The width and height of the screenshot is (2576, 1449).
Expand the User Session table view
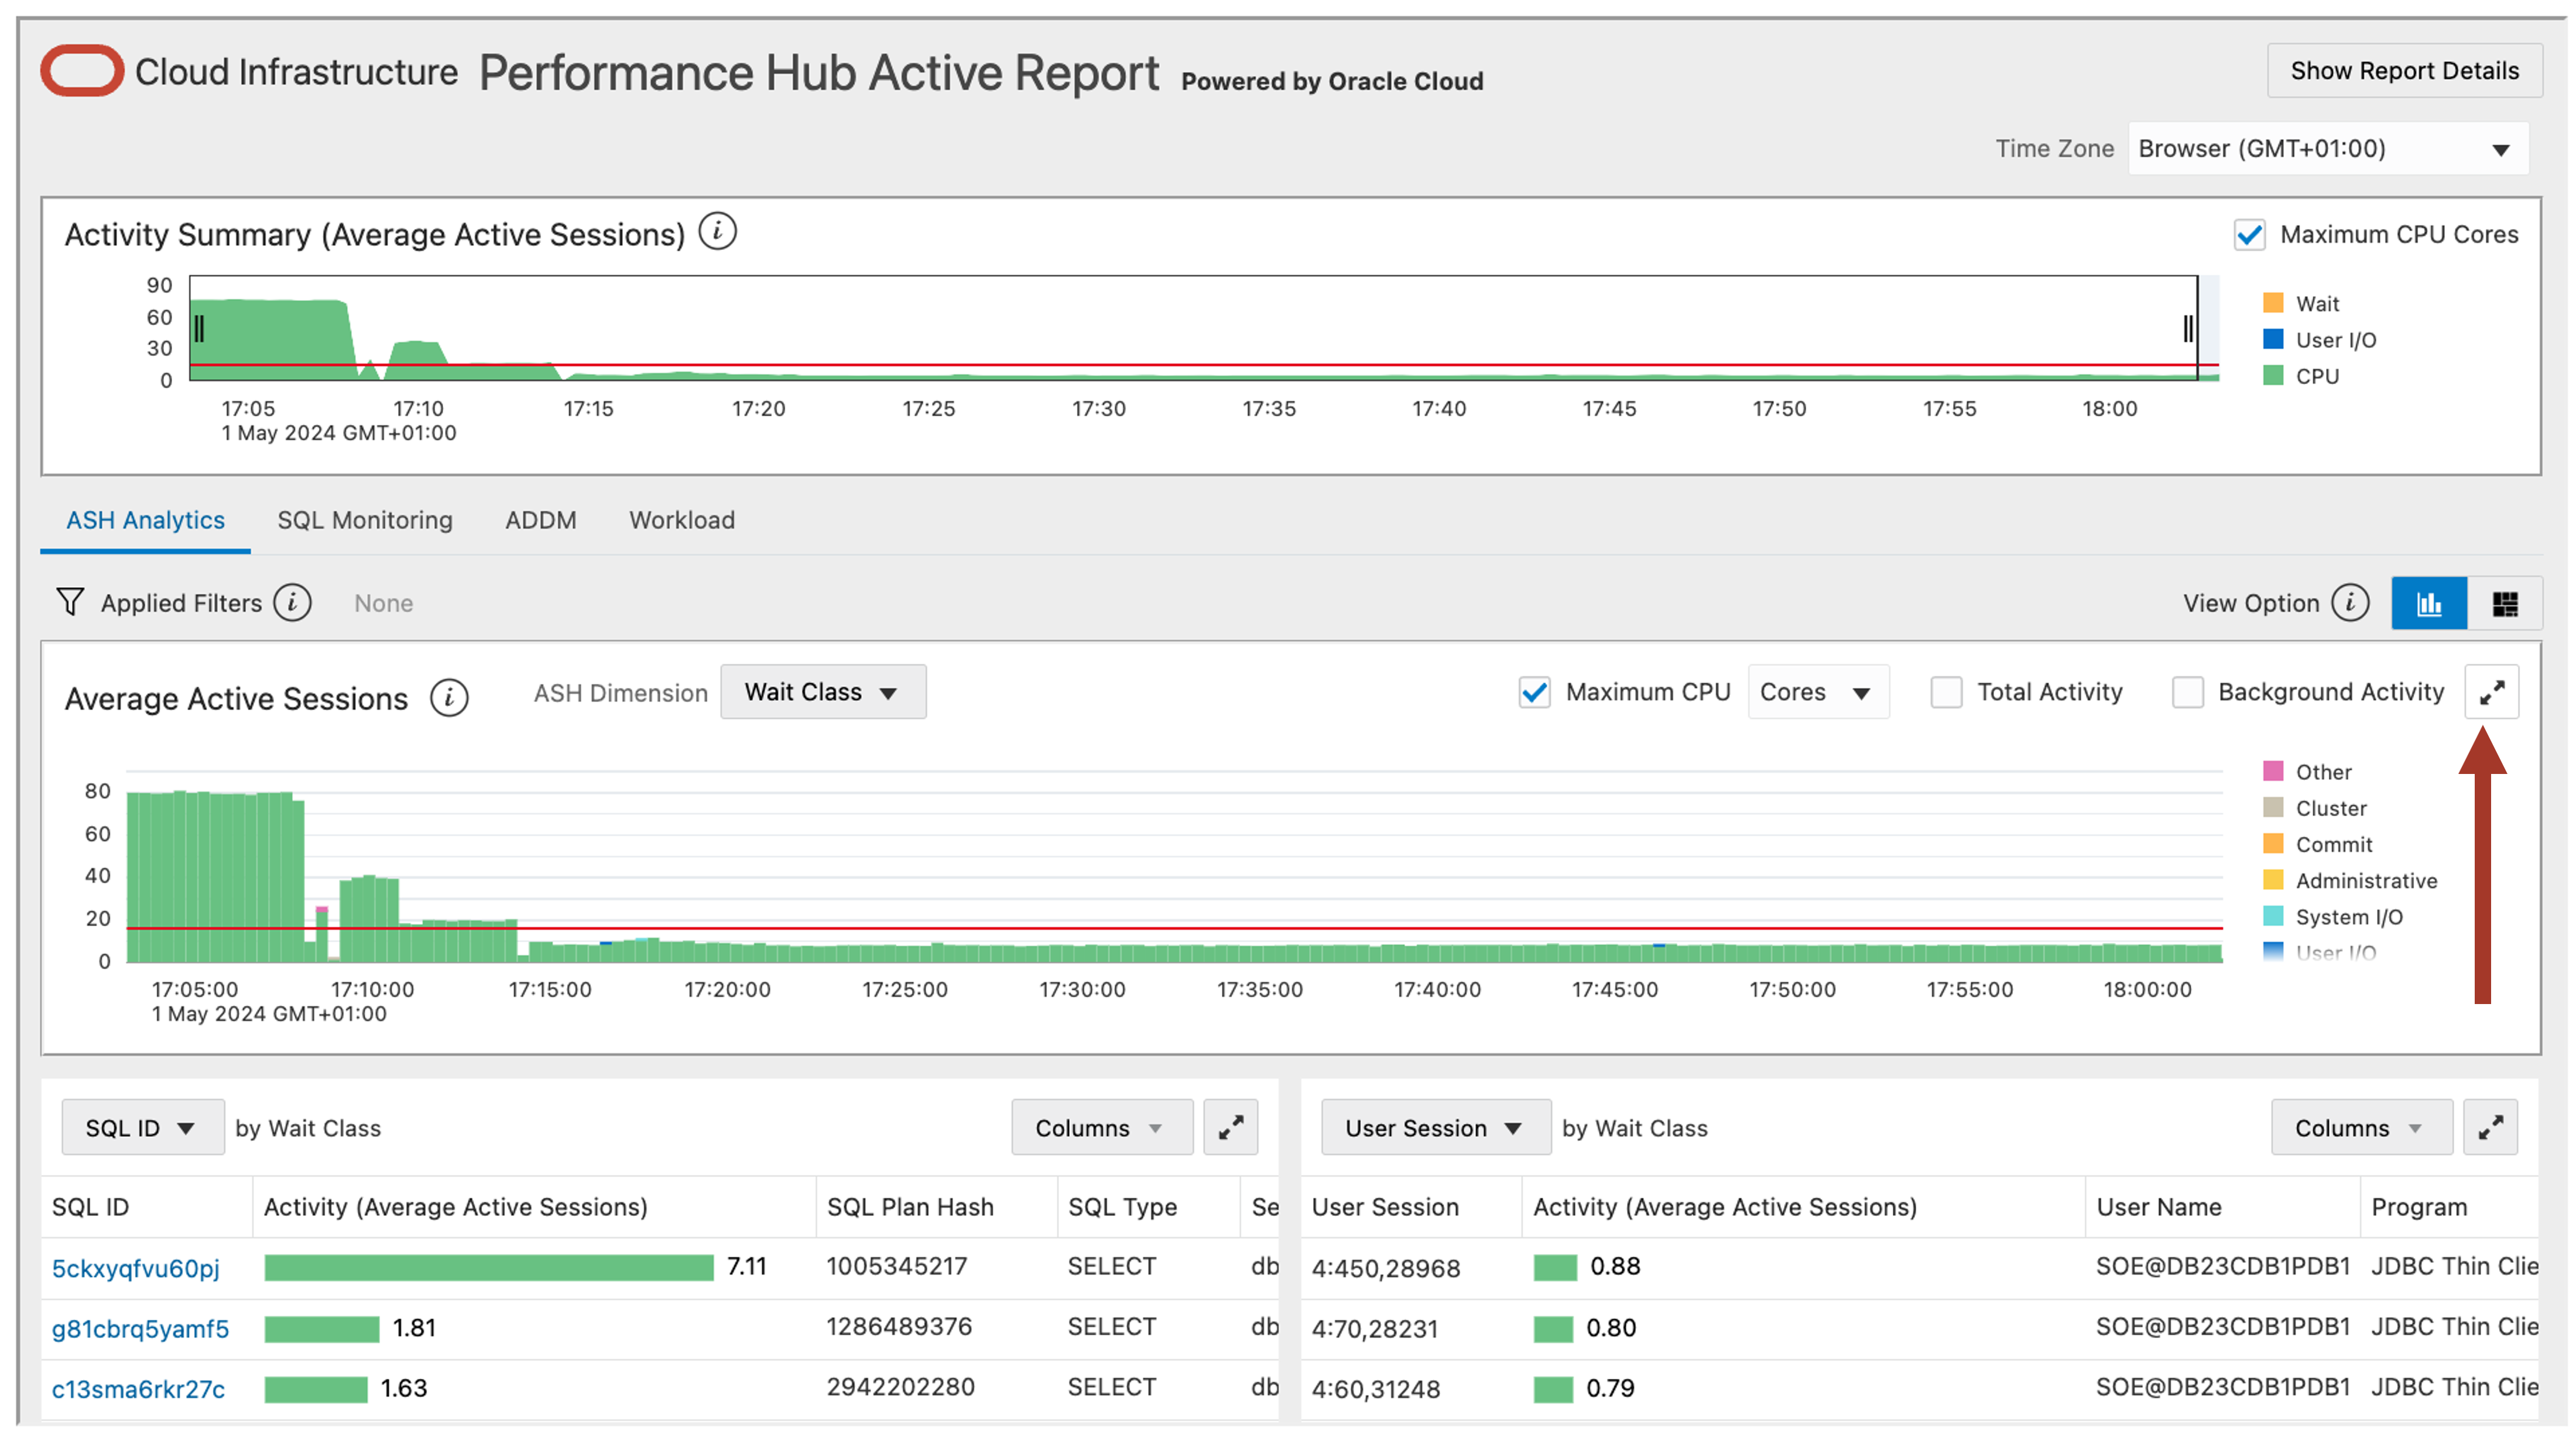[x=2491, y=1127]
